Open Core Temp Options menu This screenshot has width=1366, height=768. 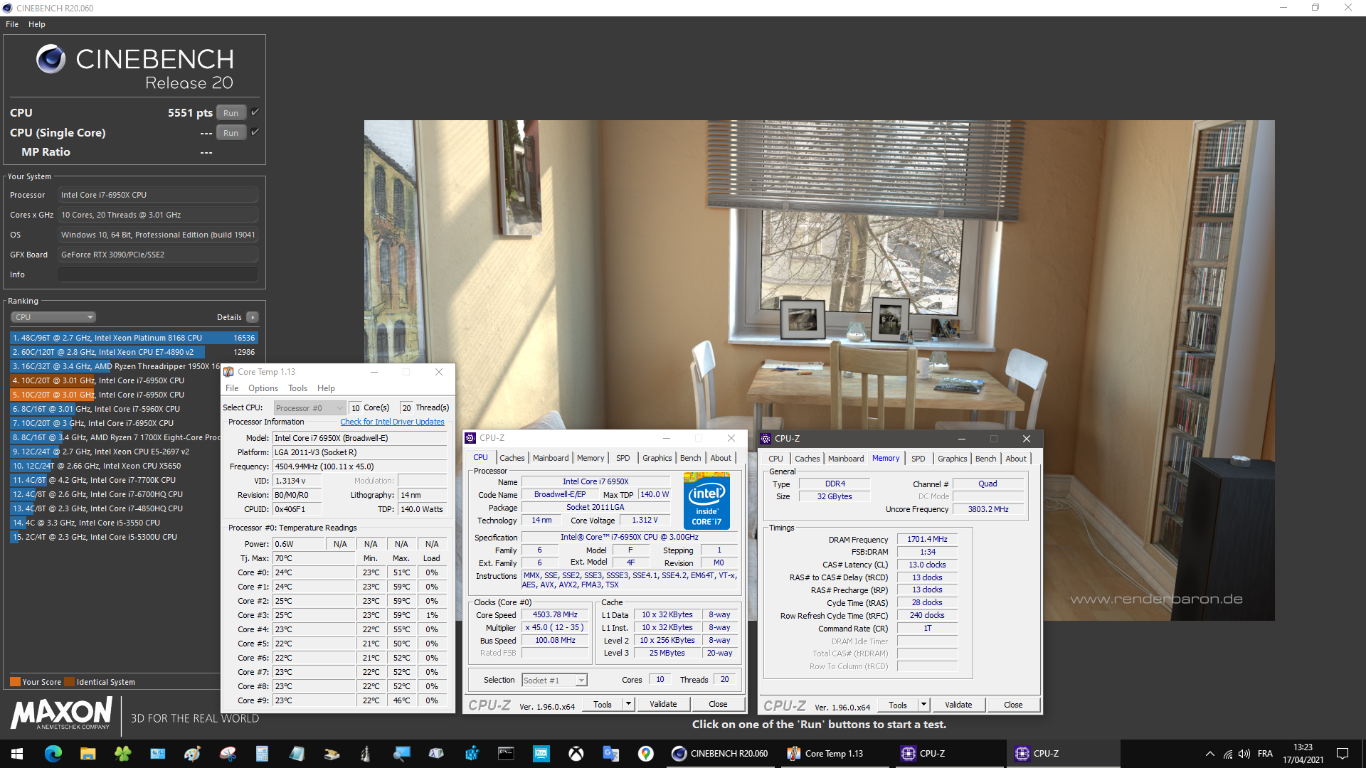263,388
